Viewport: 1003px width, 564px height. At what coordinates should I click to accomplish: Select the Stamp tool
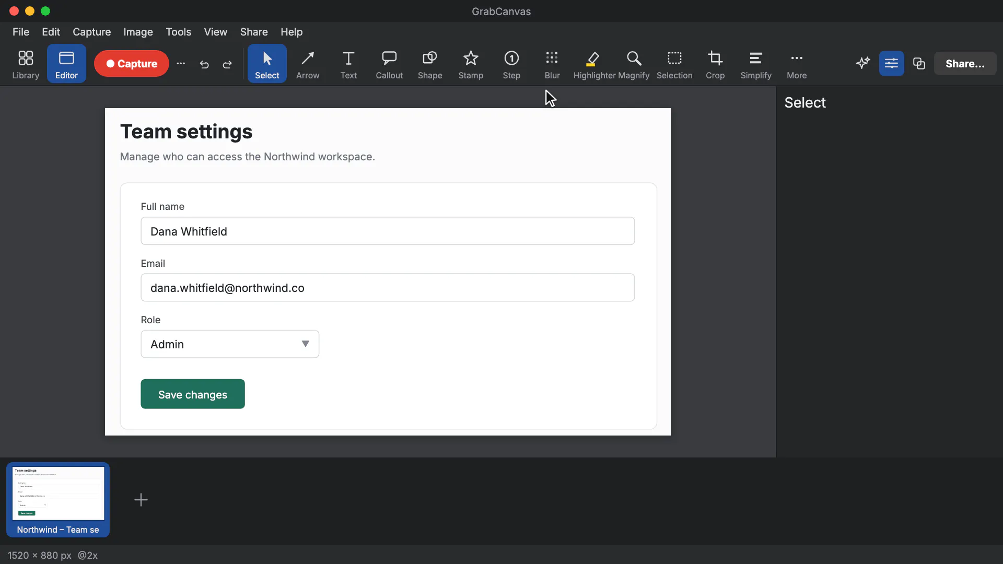[471, 64]
